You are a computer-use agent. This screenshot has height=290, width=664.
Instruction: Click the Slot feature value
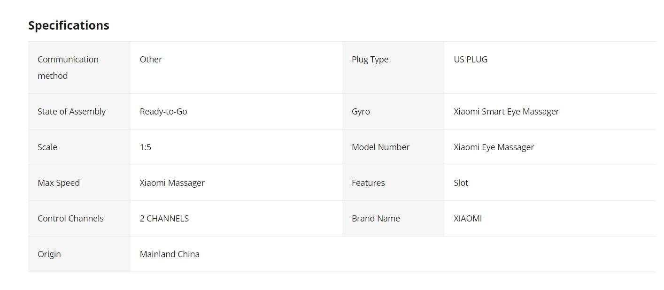pos(461,183)
